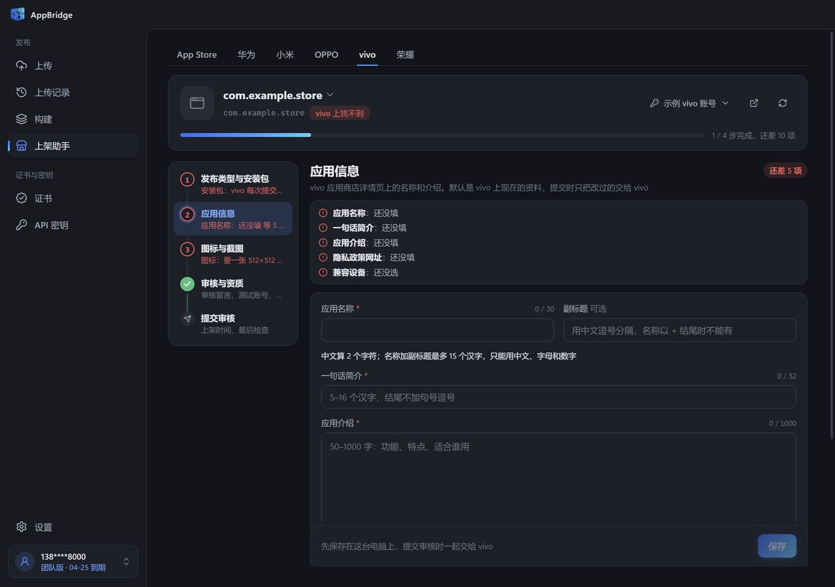
Task: Click key icon beside vivo account
Action: tap(654, 103)
